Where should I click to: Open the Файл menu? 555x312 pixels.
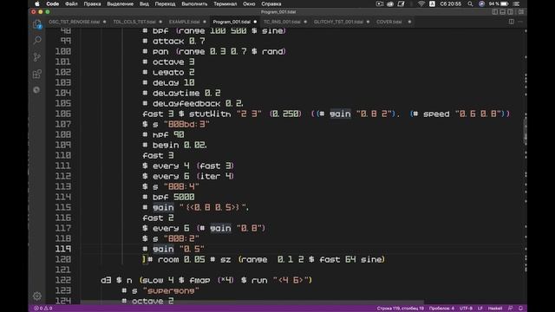(71, 3)
